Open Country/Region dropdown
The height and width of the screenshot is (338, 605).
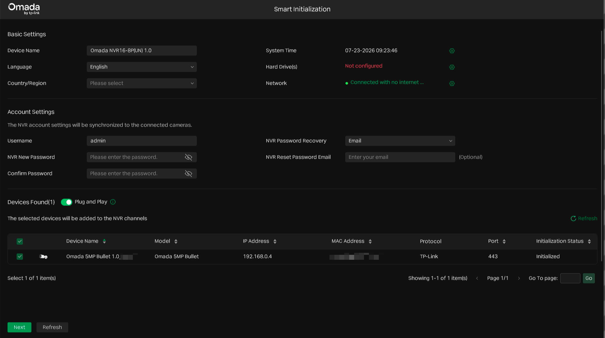coord(142,83)
